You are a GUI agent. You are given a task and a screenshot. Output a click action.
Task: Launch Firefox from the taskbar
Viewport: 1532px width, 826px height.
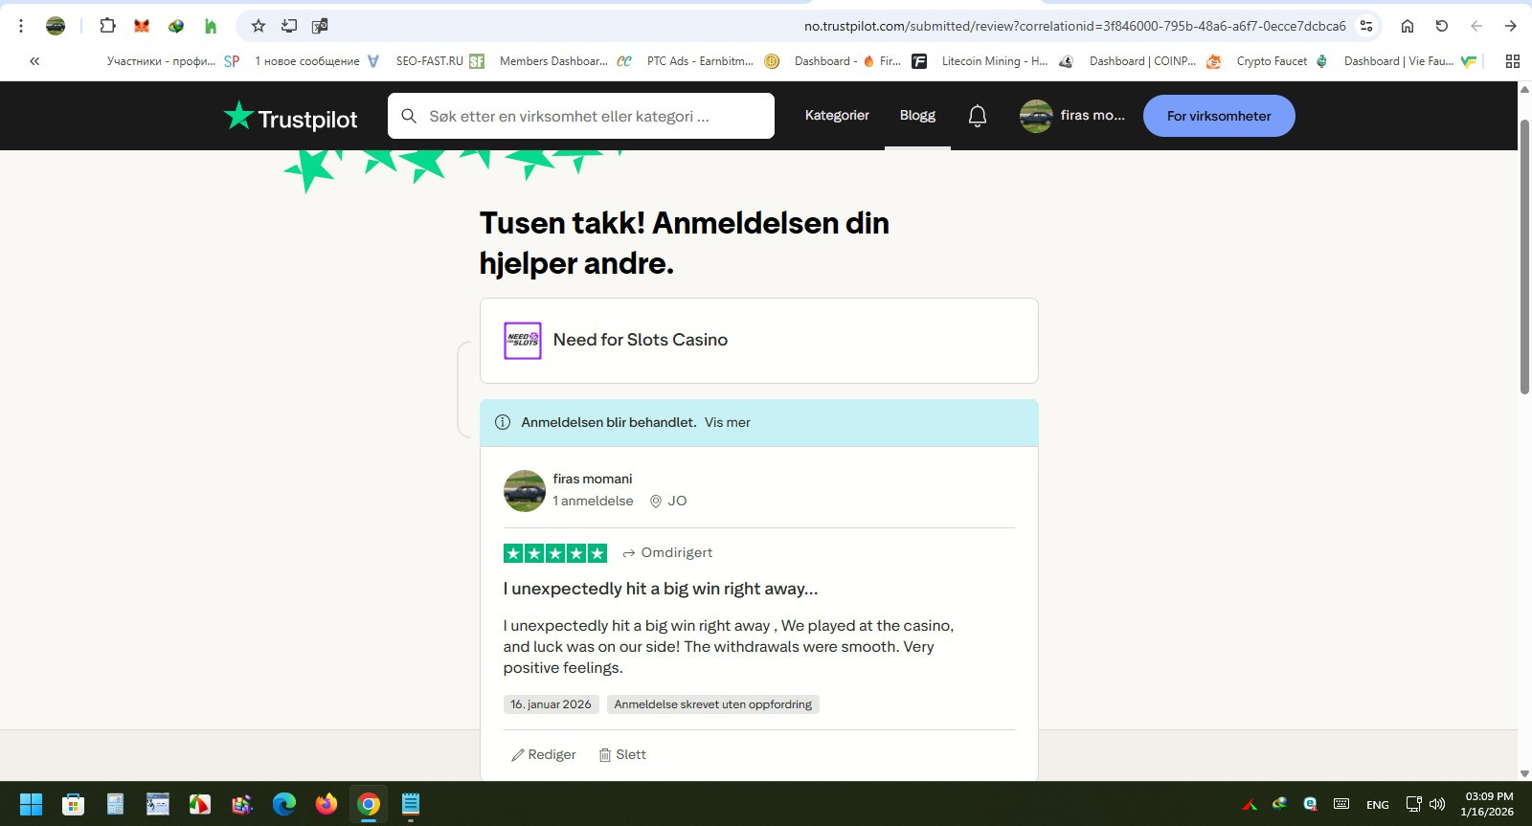point(327,804)
